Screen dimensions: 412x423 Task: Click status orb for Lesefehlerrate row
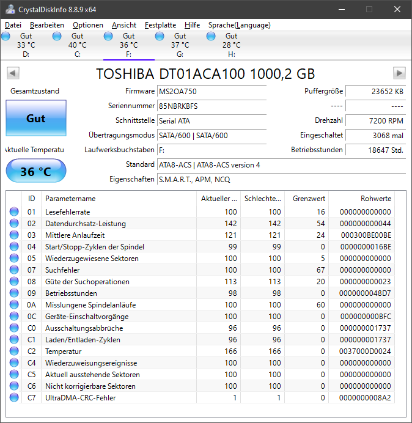14,211
